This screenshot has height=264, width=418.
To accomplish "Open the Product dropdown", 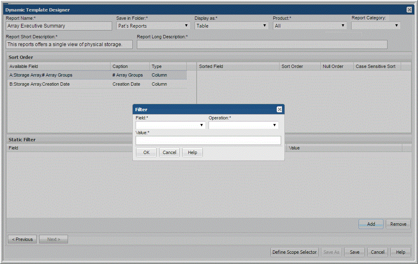I will click(309, 26).
